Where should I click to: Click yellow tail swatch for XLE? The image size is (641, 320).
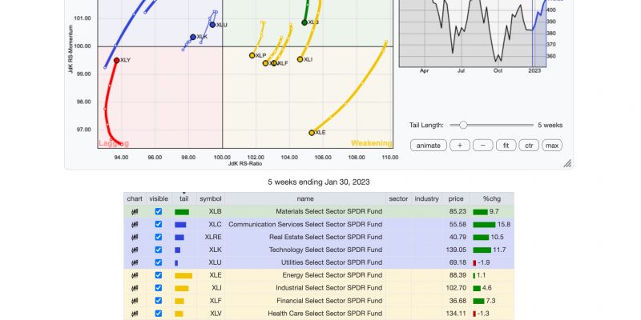(x=183, y=275)
